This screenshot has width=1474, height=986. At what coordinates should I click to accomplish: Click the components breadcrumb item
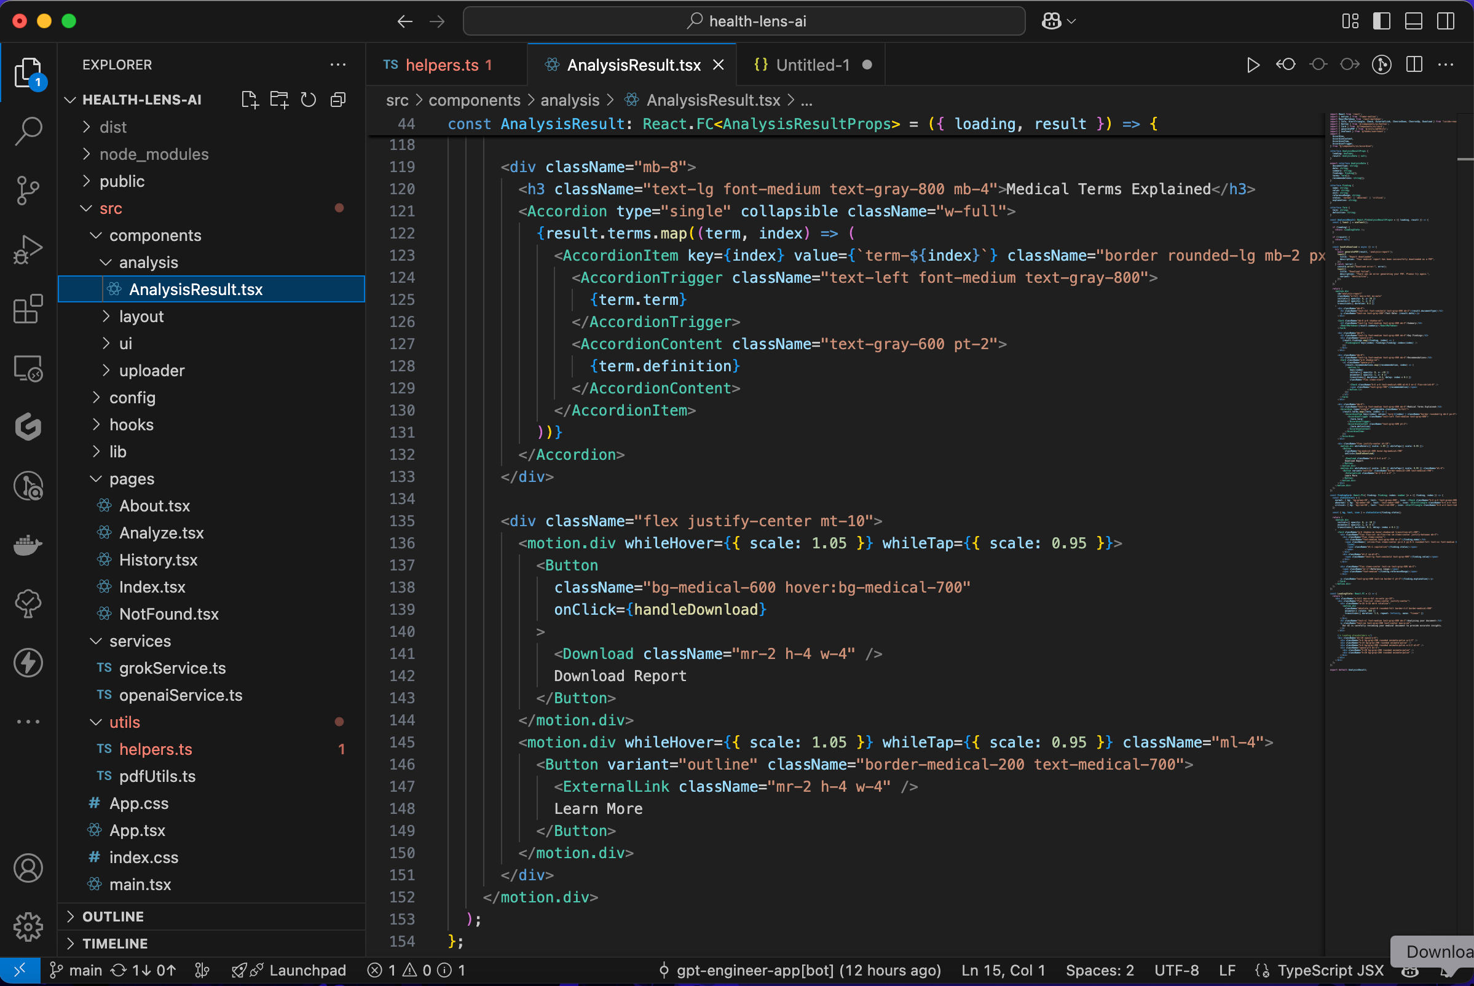(x=474, y=100)
